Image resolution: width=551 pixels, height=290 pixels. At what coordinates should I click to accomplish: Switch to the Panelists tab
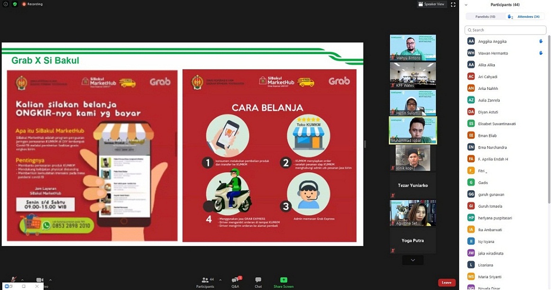pos(485,17)
